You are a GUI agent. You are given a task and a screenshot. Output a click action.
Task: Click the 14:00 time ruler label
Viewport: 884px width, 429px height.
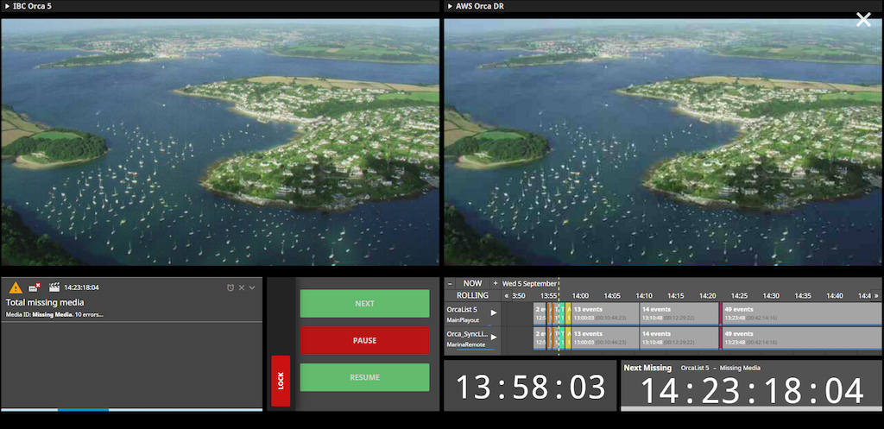pyautogui.click(x=580, y=296)
